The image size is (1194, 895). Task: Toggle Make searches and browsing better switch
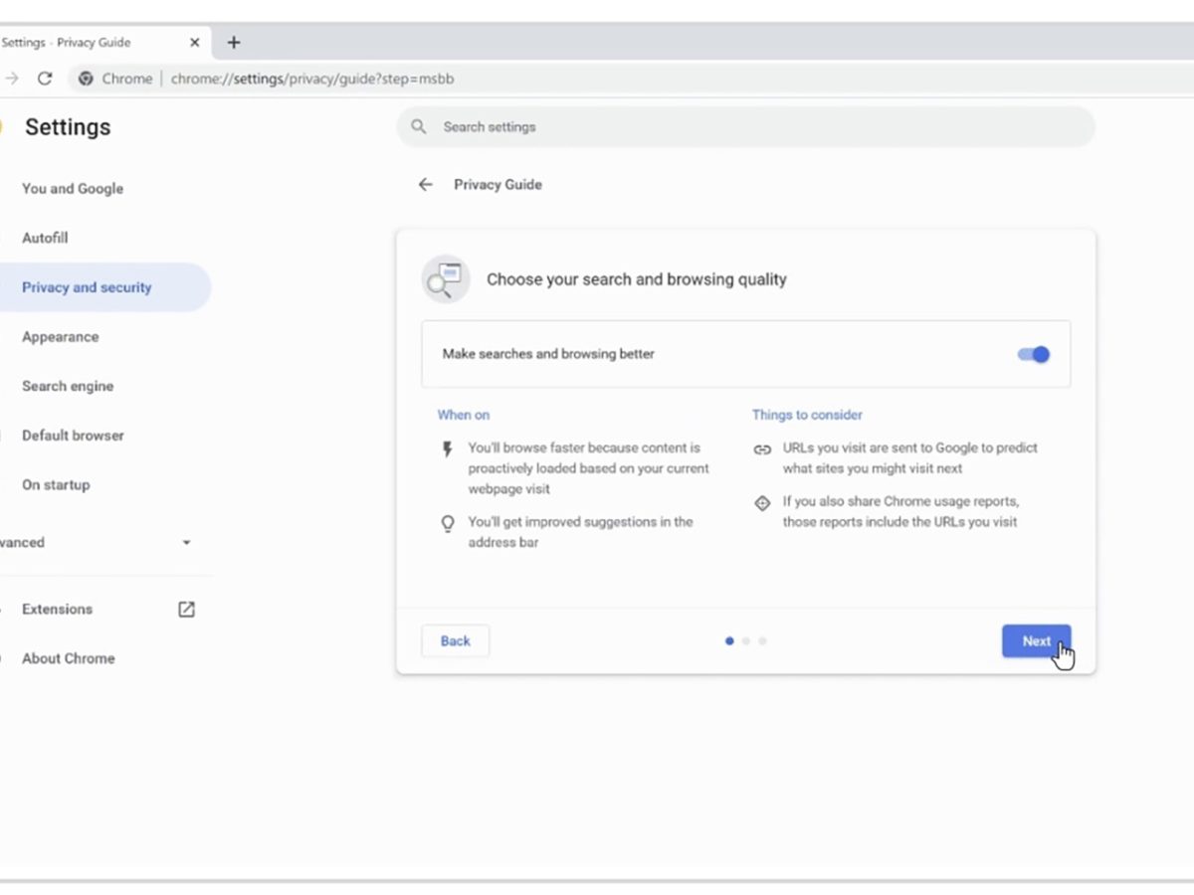point(1034,354)
